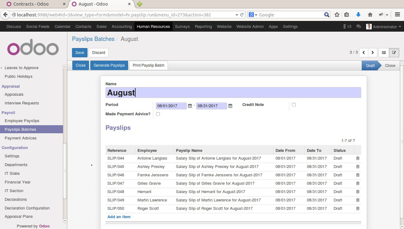
Task: Edit the period start date 08/01/2017 field
Action: click(x=171, y=106)
